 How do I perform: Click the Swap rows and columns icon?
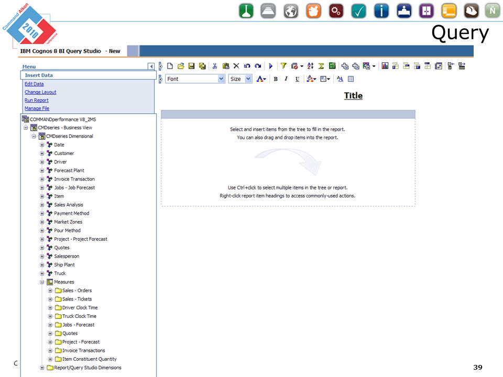point(439,66)
